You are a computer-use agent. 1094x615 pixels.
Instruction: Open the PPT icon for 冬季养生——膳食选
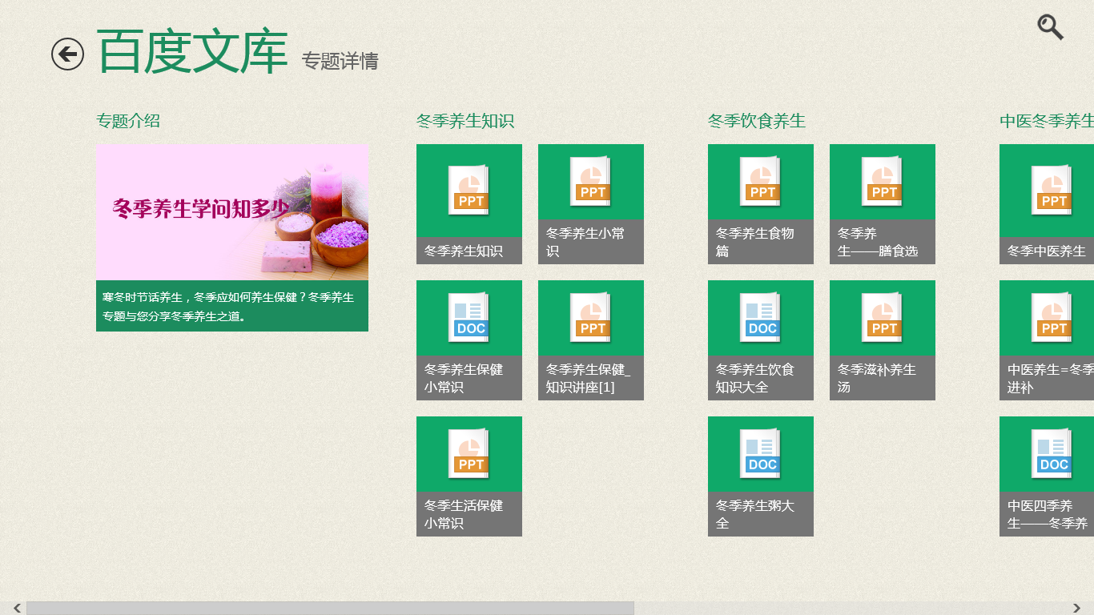point(883,182)
